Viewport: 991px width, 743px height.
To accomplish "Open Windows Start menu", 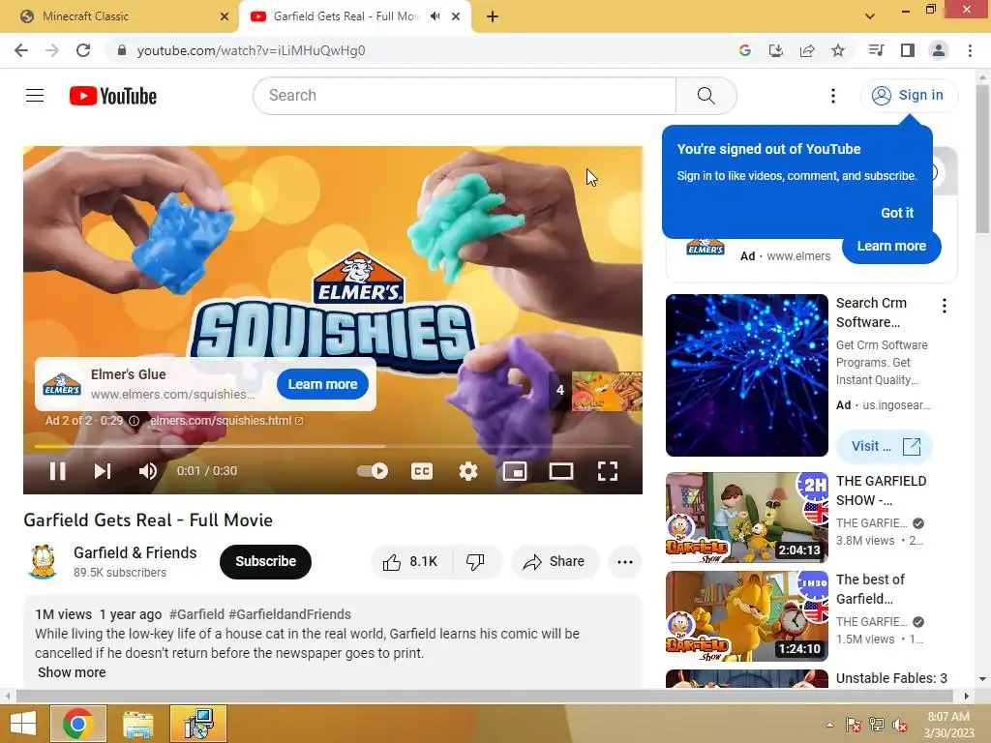I will point(24,724).
